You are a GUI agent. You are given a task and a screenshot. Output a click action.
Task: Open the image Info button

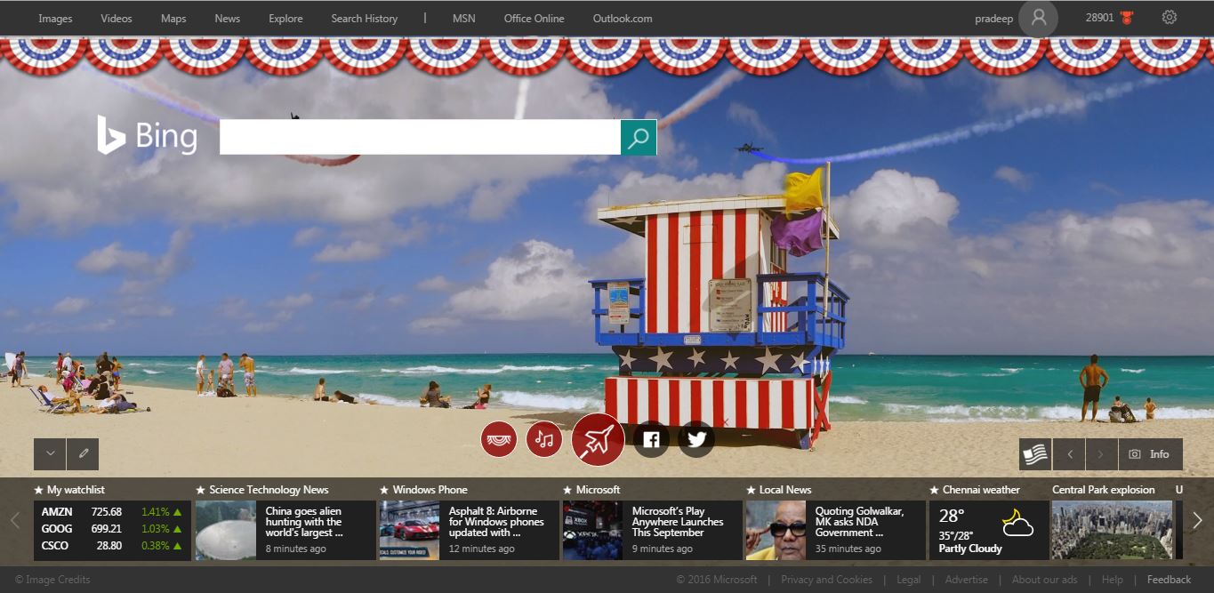pyautogui.click(x=1151, y=454)
